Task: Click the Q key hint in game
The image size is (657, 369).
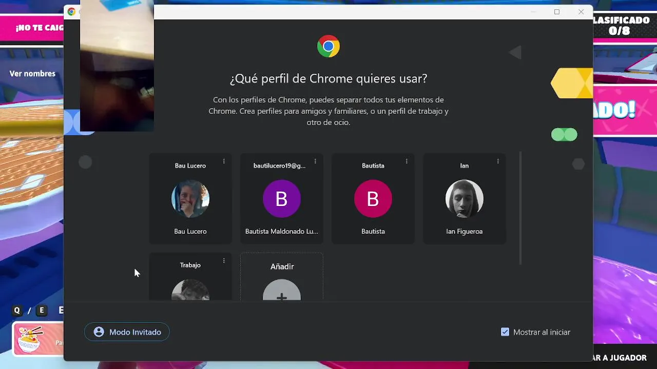Action: pyautogui.click(x=17, y=311)
